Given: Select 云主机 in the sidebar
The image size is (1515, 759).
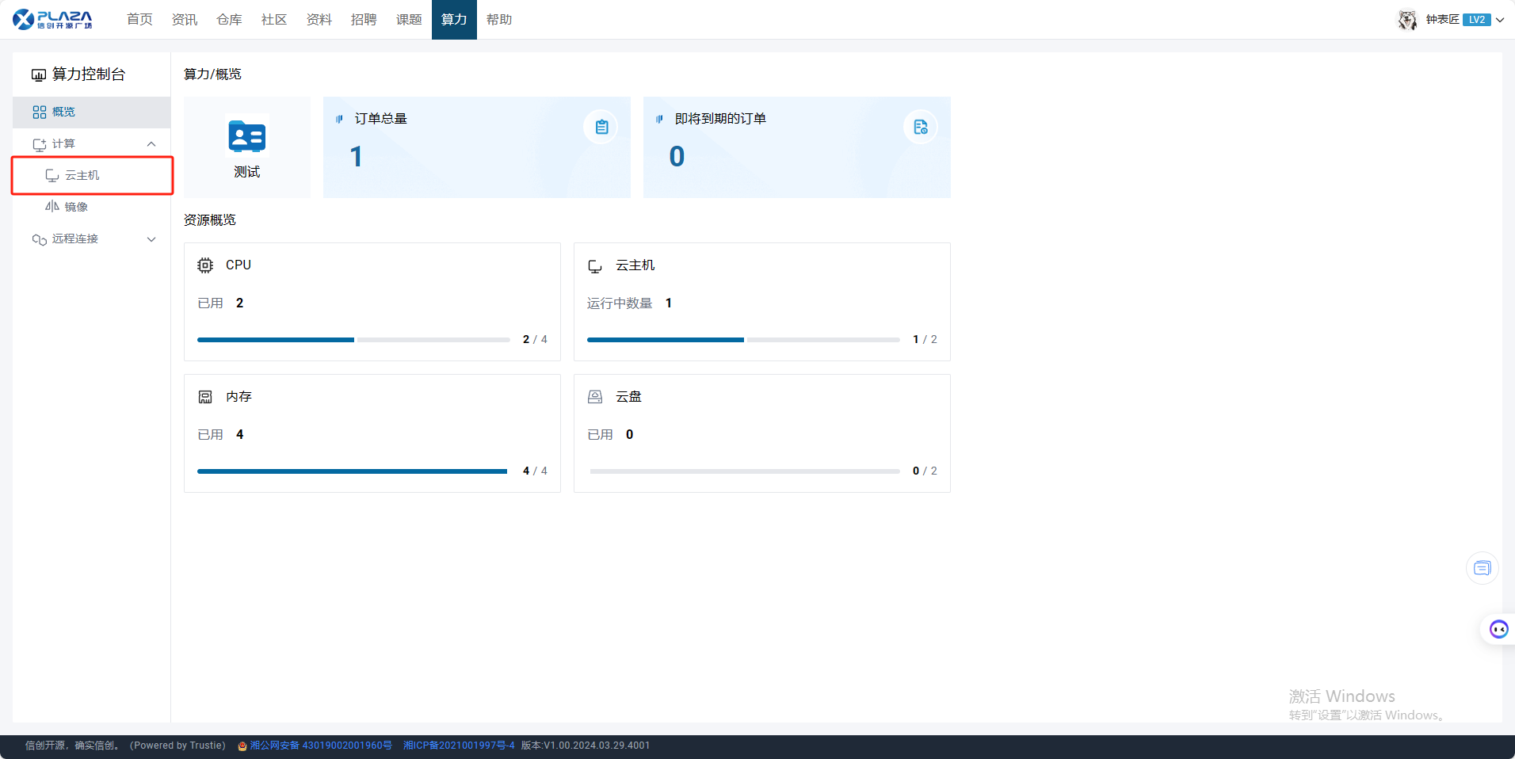Looking at the screenshot, I should [x=82, y=175].
